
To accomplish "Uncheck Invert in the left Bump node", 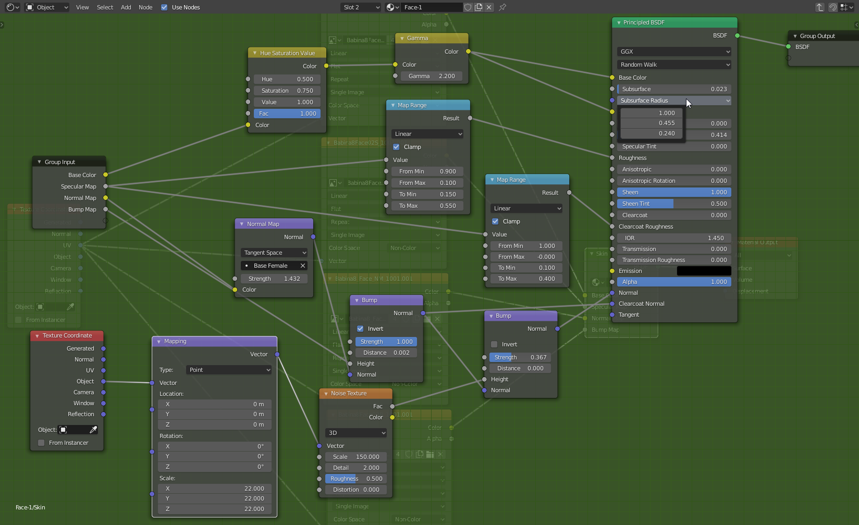I will pyautogui.click(x=360, y=329).
